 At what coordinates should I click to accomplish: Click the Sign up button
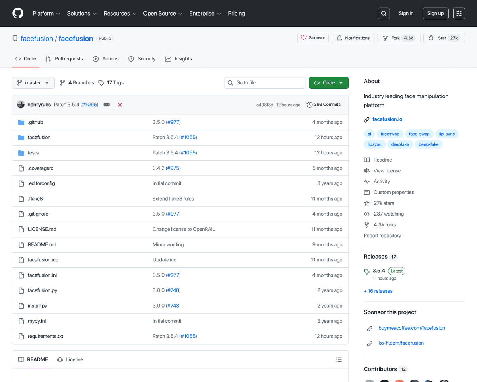click(435, 14)
